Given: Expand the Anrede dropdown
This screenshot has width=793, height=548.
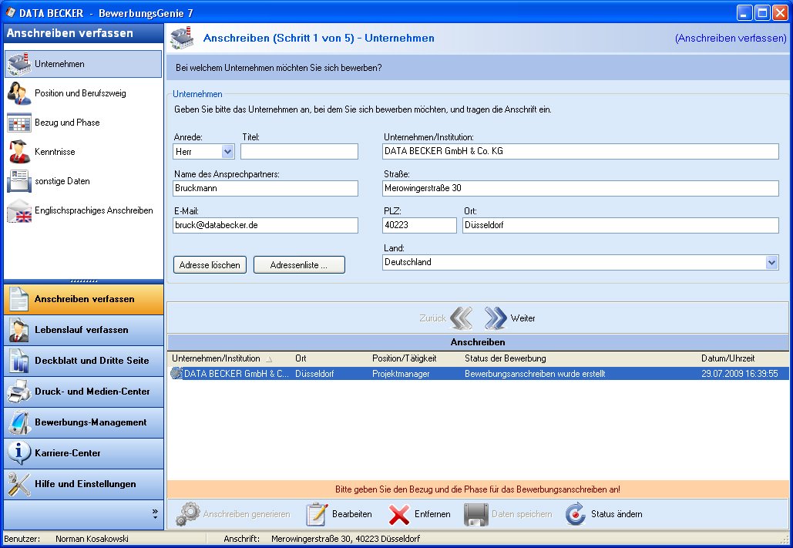Looking at the screenshot, I should [x=227, y=152].
